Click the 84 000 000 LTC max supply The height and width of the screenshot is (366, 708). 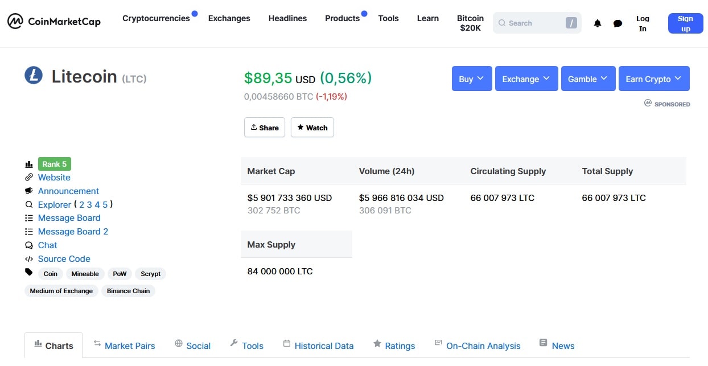click(280, 272)
